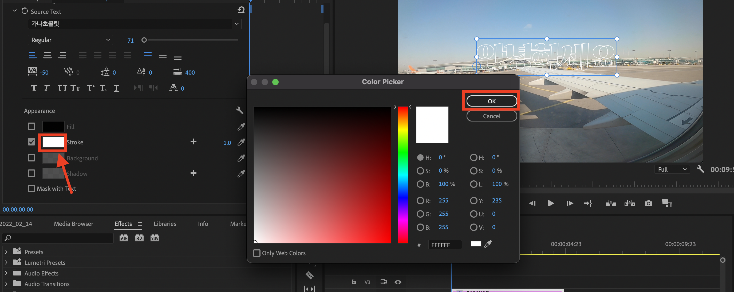Click the Underline text style icon
Screen dimensions: 734x292
coord(116,88)
